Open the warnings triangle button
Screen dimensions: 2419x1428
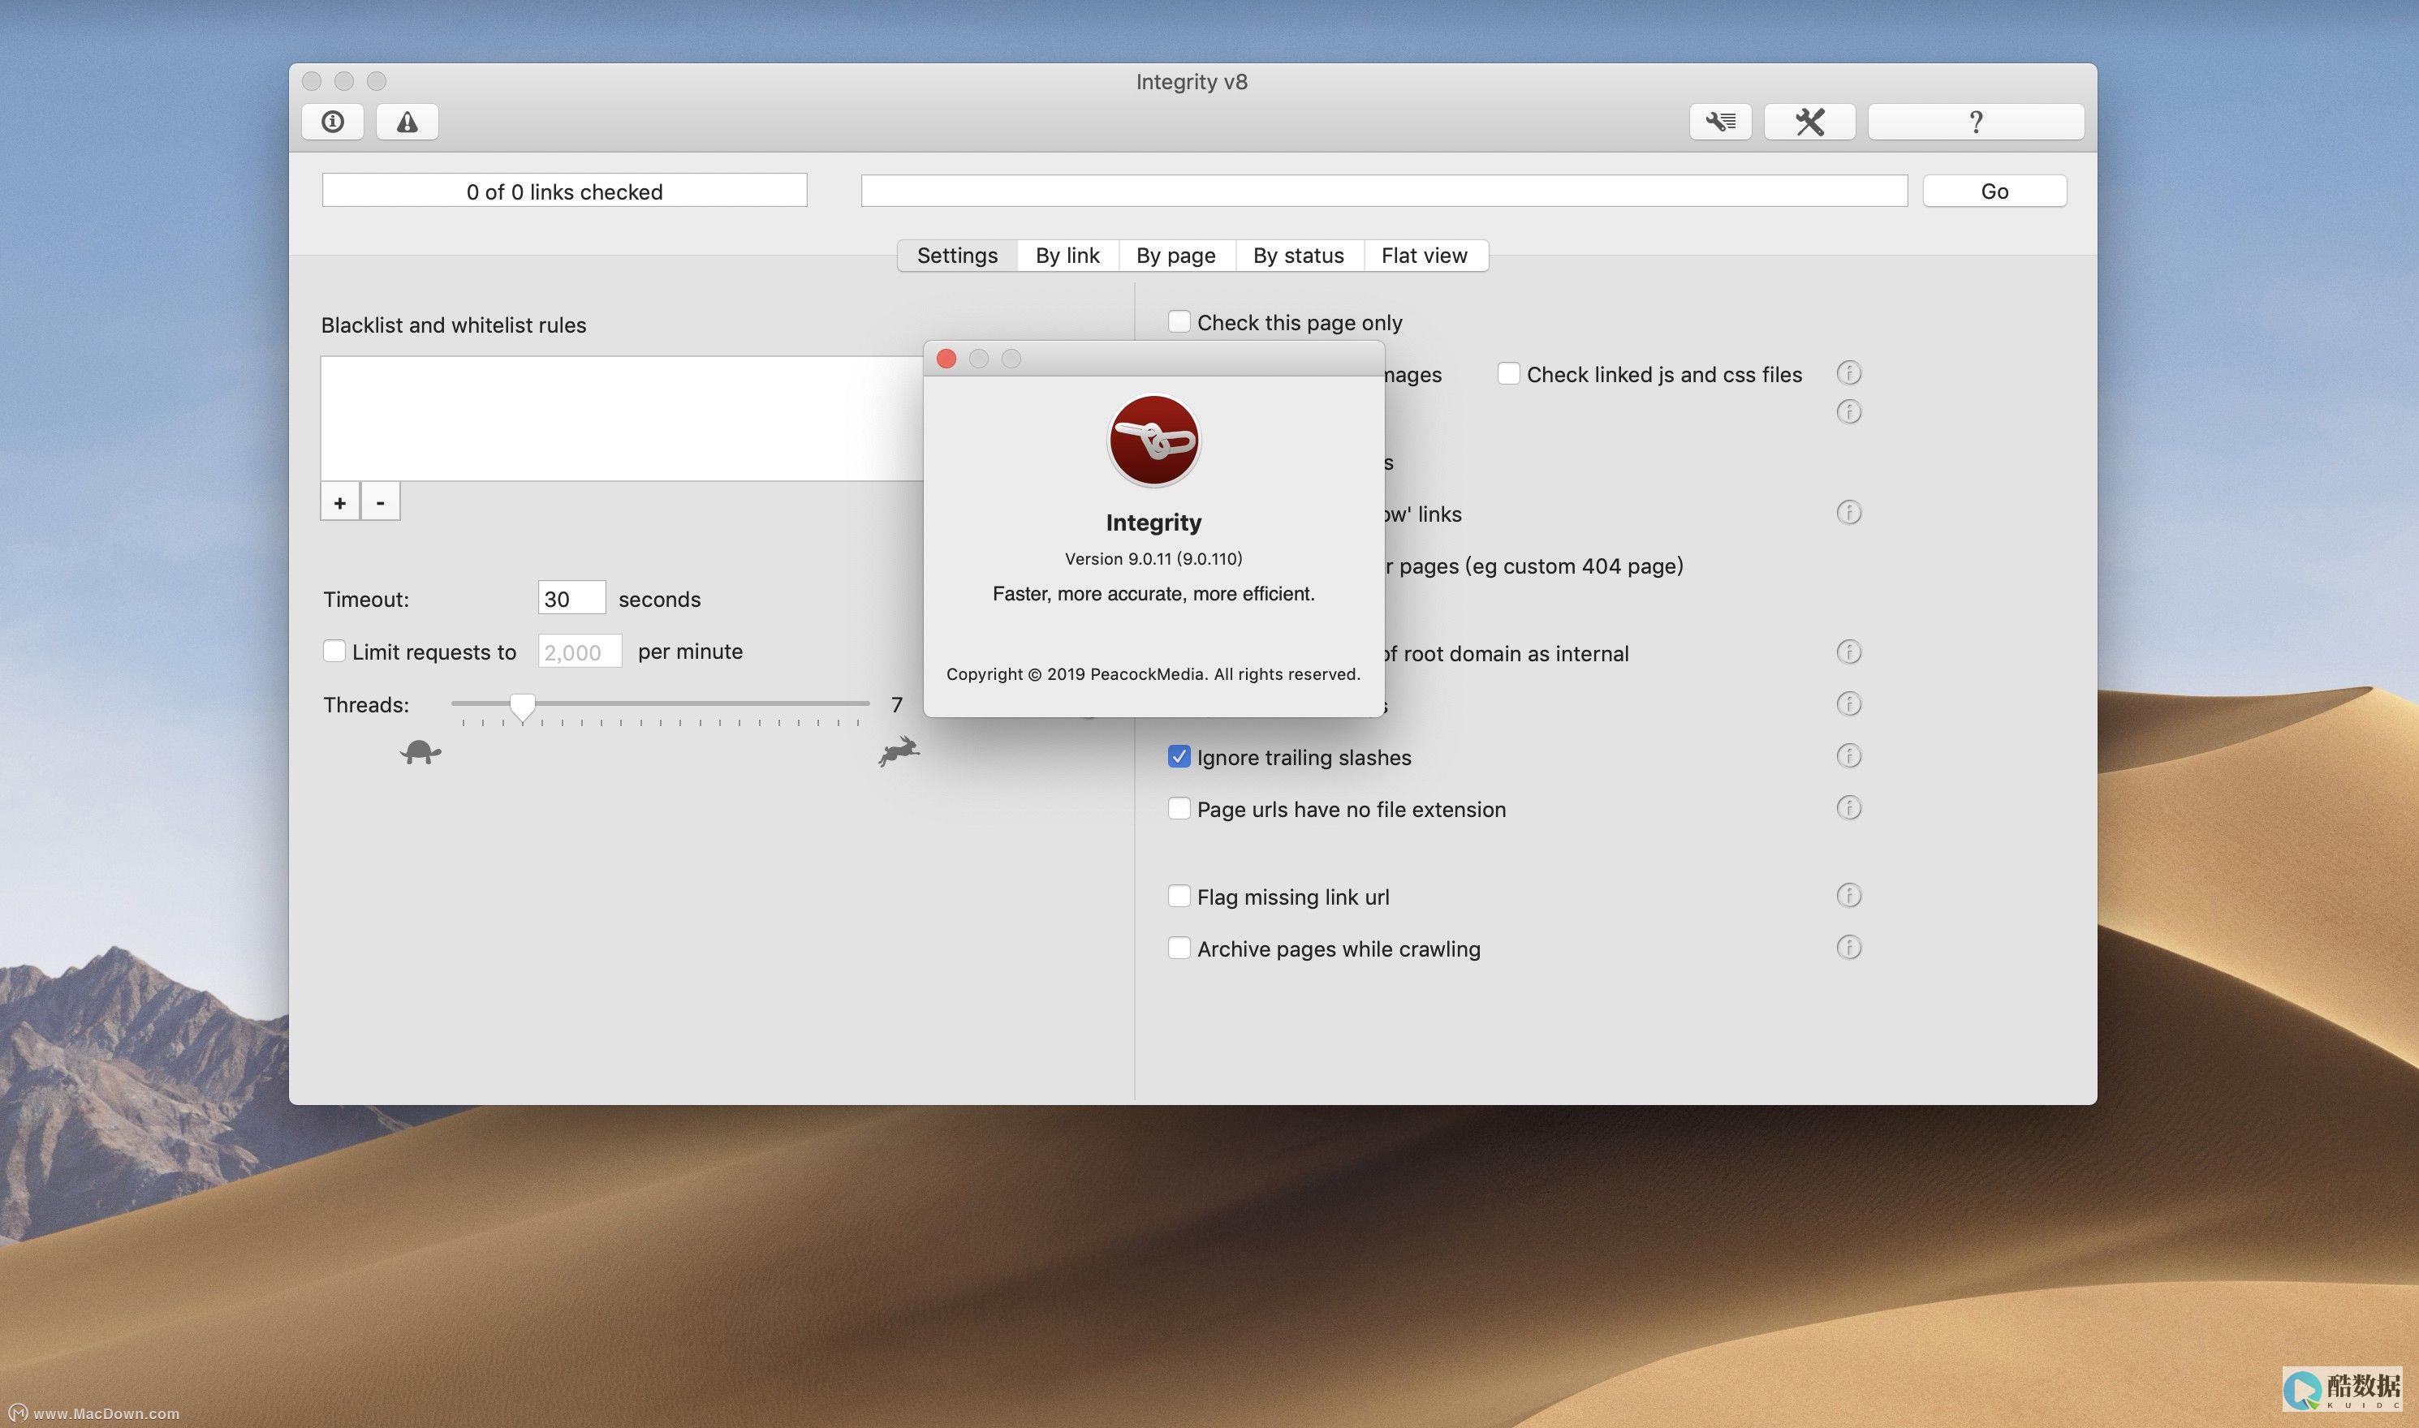click(x=407, y=123)
